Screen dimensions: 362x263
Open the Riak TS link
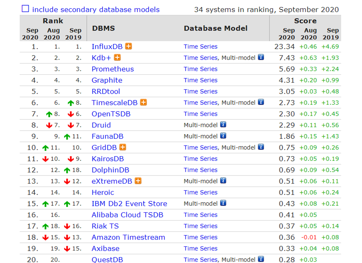click(105, 226)
